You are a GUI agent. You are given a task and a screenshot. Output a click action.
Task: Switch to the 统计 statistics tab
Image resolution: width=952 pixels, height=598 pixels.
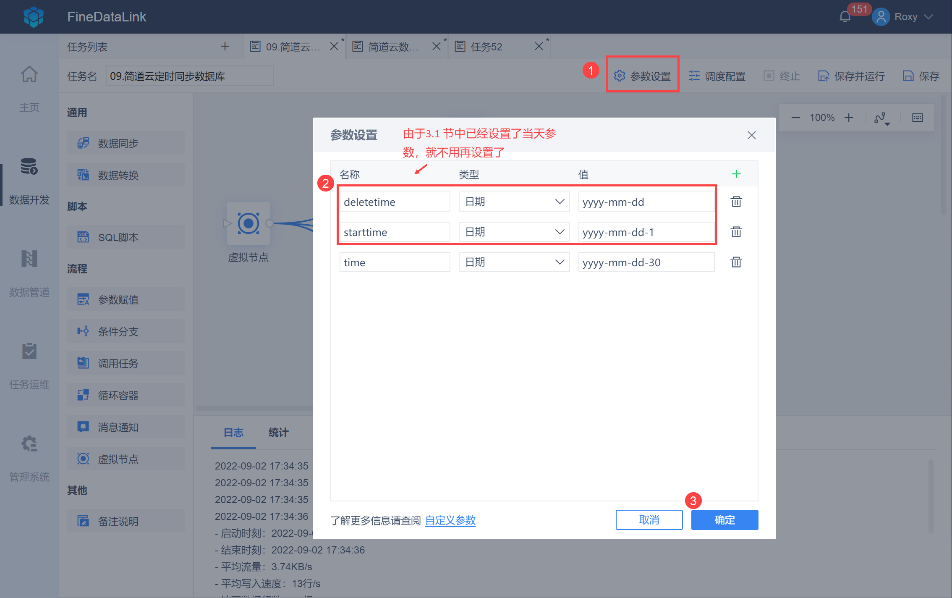coord(278,433)
